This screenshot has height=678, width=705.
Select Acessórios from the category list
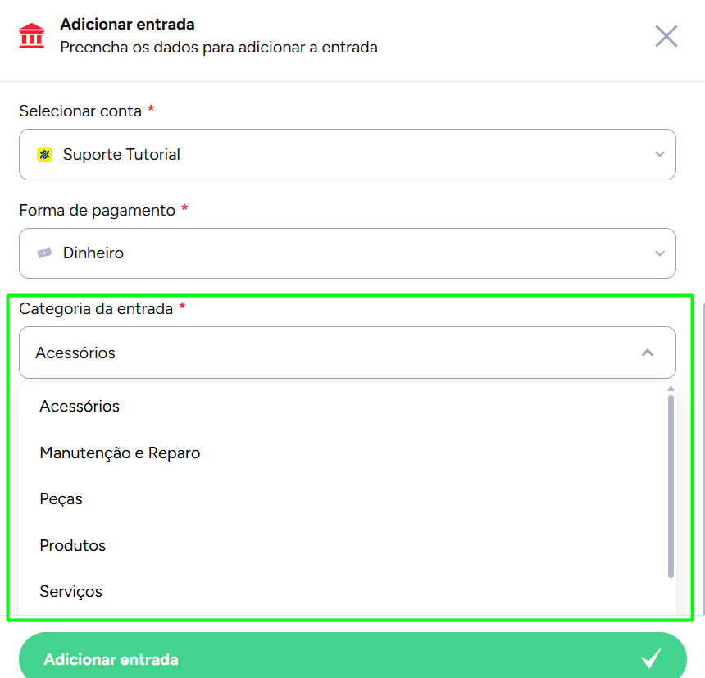tap(80, 406)
